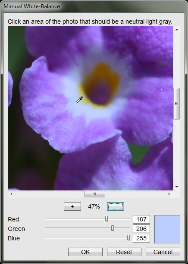188x264 pixels.
Task: Click the Blue label
Action: (14, 238)
